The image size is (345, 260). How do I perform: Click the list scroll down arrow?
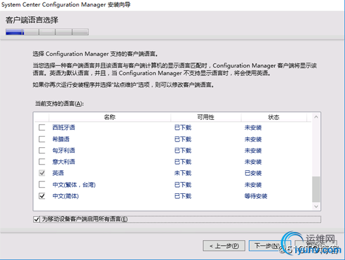click(x=316, y=206)
